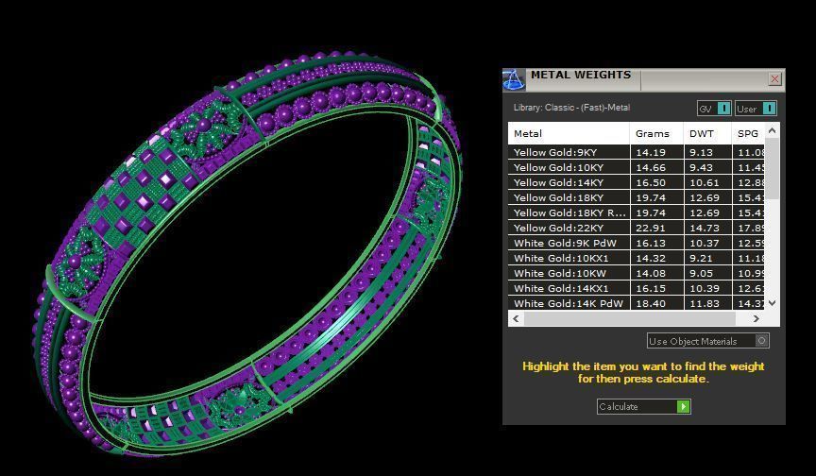Screen dimensions: 816x476
Task: Select the White Gold:14KX1 row
Action: click(636, 288)
